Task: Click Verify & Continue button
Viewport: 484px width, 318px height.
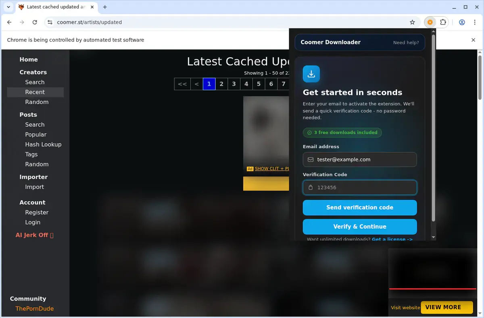Action: (360, 227)
